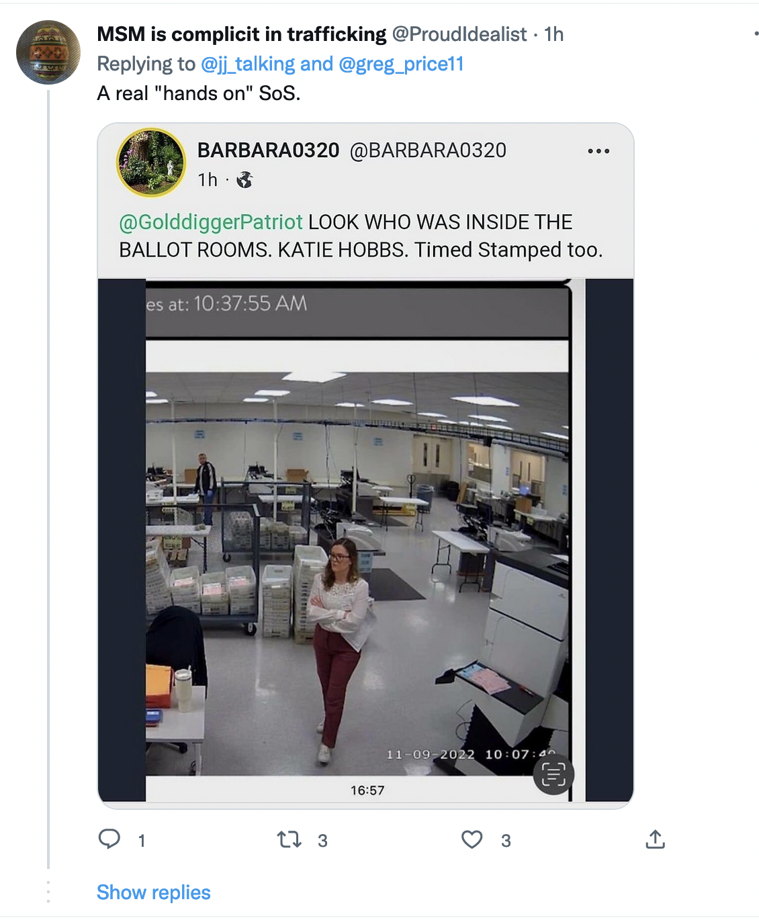
Task: Click the share upload icon
Action: [x=655, y=839]
